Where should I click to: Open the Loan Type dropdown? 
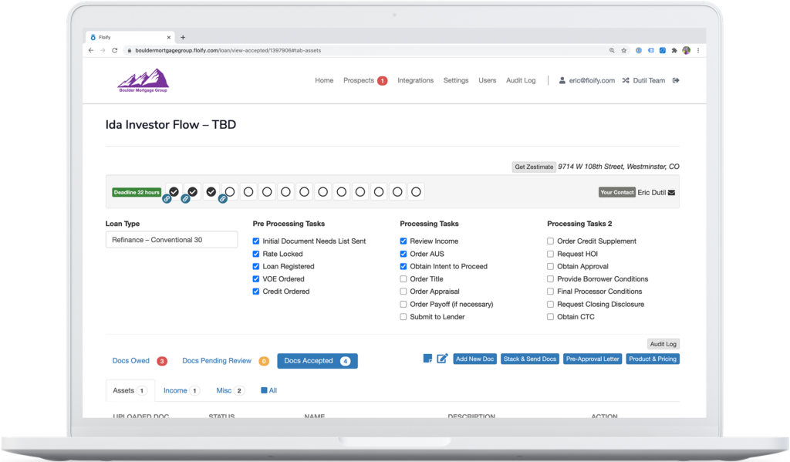click(x=171, y=239)
